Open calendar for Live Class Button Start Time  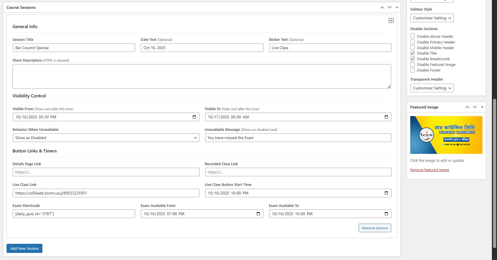386,193
